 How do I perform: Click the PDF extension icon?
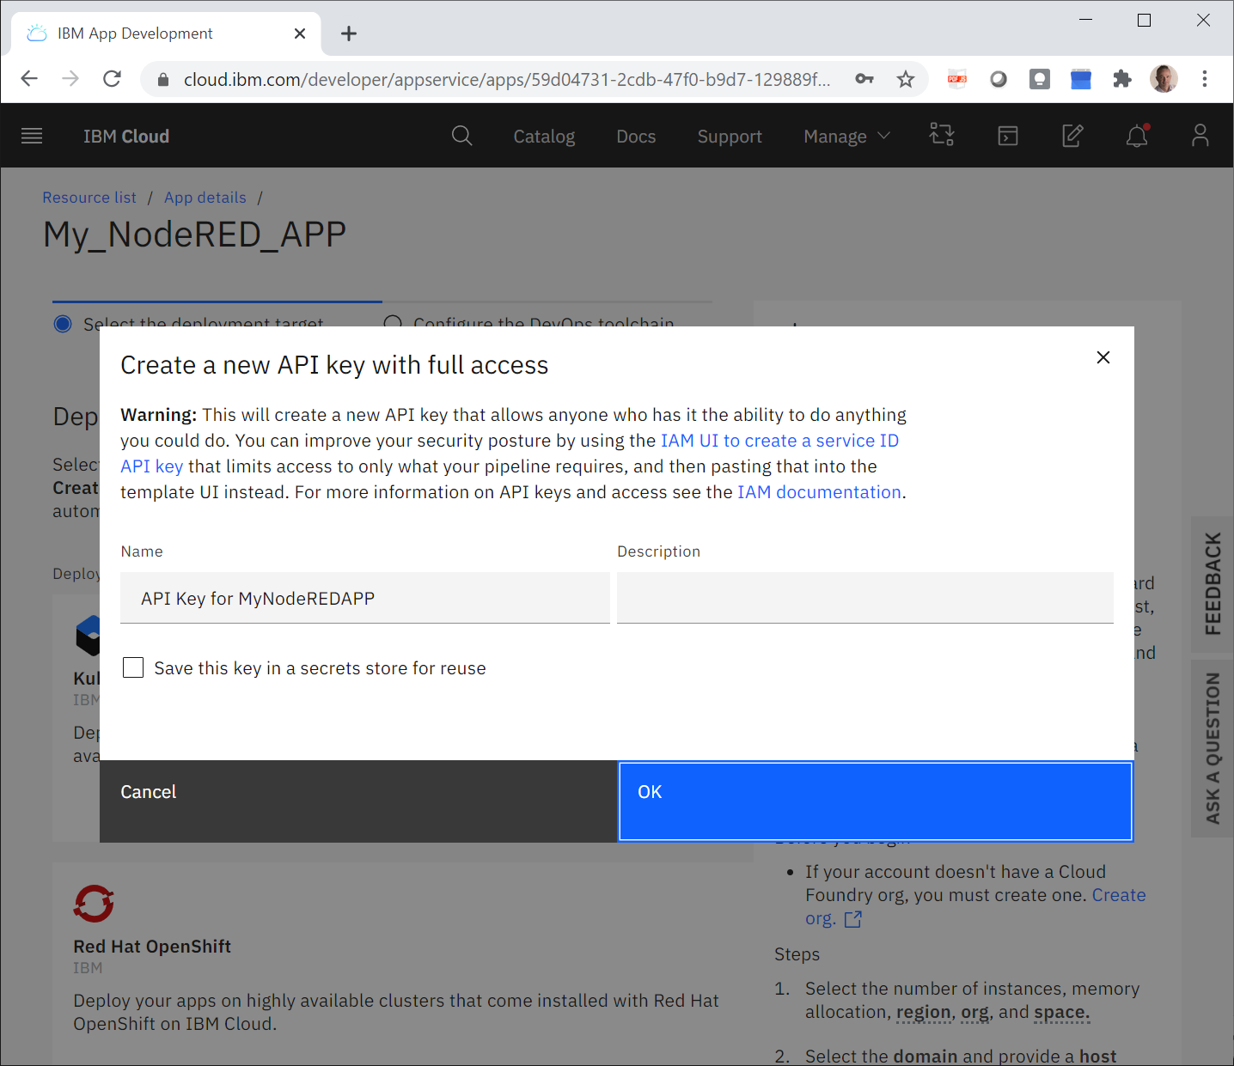point(957,79)
